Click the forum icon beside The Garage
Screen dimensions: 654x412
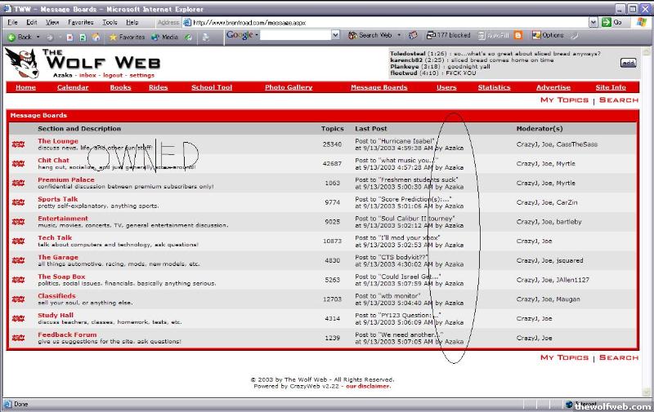tap(18, 260)
